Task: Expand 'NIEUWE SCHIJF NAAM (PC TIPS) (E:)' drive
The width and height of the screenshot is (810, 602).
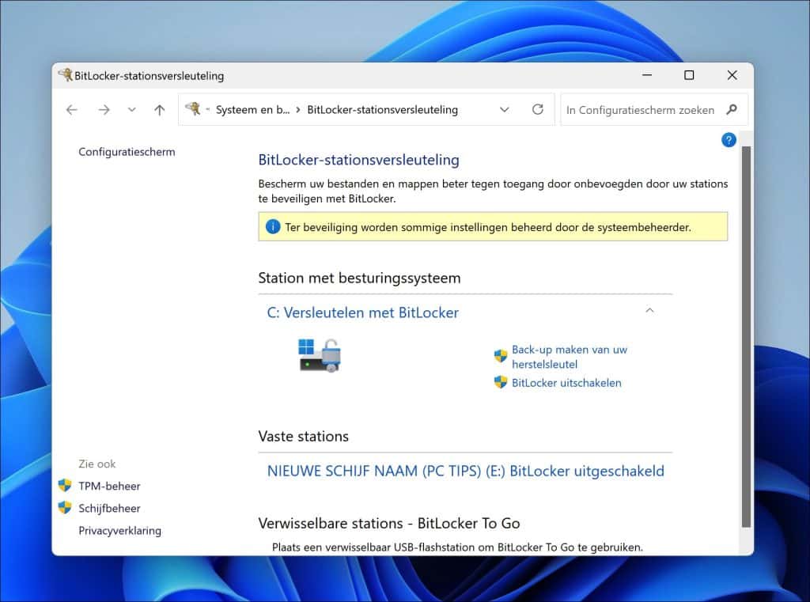Action: 465,471
